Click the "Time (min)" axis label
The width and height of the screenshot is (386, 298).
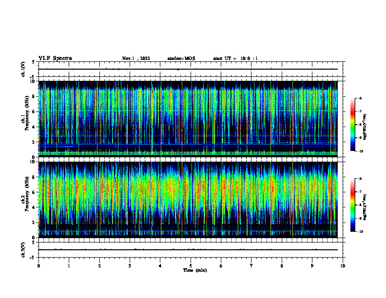click(x=195, y=270)
